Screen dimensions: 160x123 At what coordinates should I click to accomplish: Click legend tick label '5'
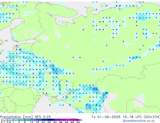[25, 122]
